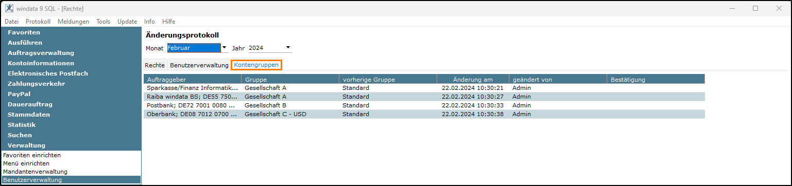
Task: Open the Update menu
Action: tap(127, 22)
